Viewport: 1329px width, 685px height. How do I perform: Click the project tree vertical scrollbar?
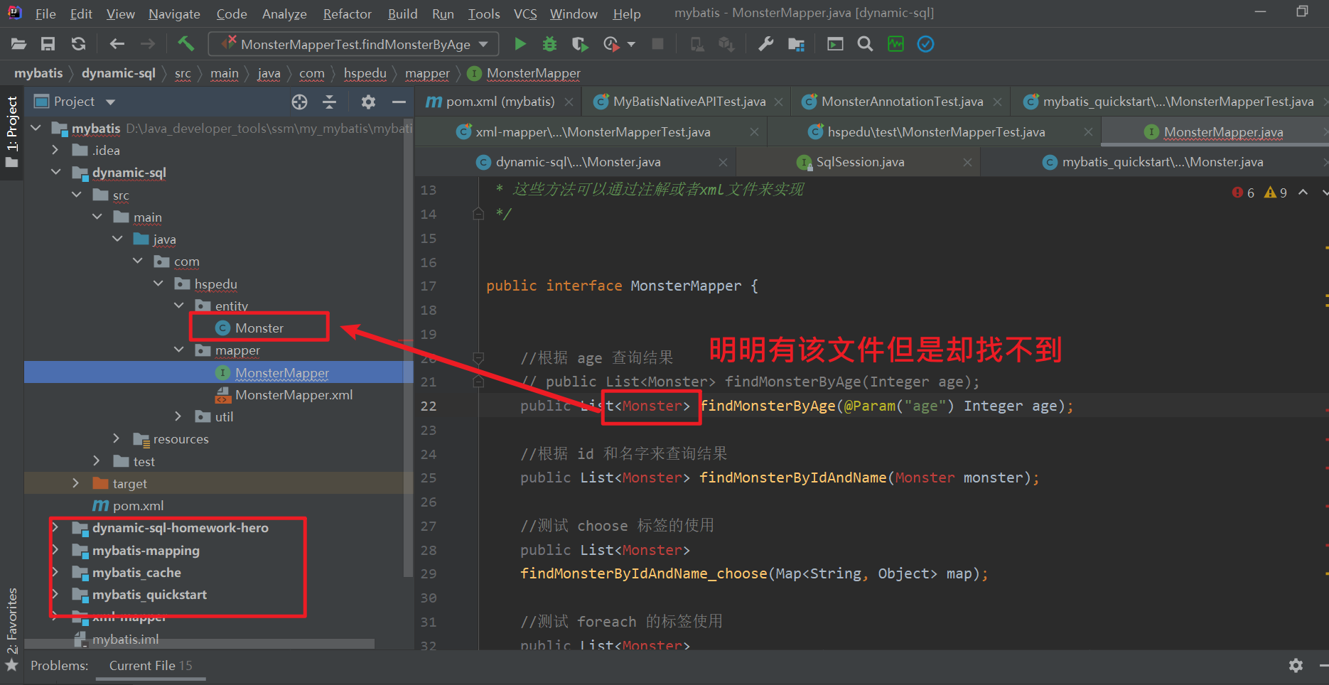tap(408, 348)
